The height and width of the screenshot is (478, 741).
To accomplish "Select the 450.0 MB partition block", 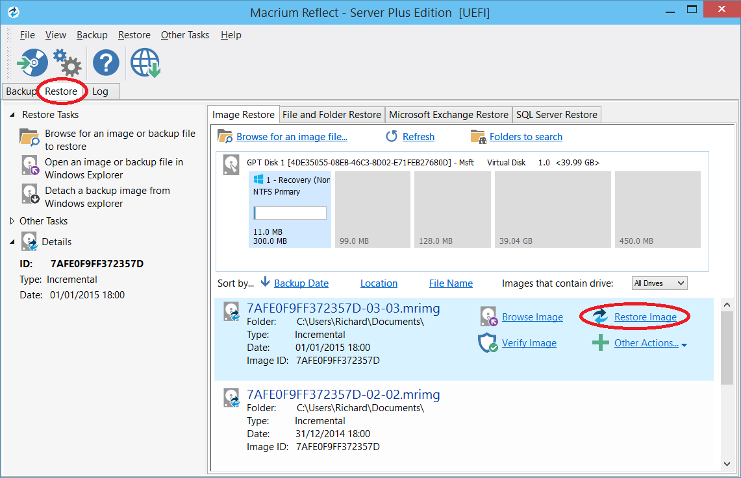I will 657,209.
